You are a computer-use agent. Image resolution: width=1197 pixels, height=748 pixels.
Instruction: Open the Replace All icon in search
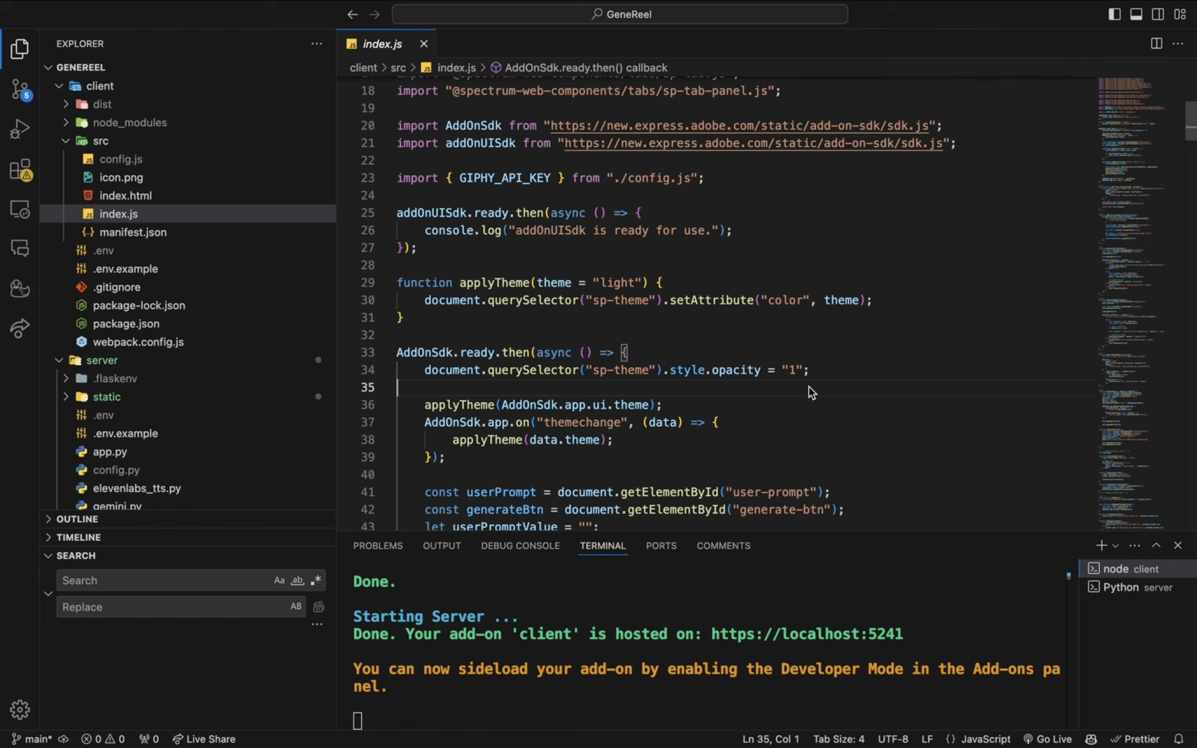tap(318, 607)
